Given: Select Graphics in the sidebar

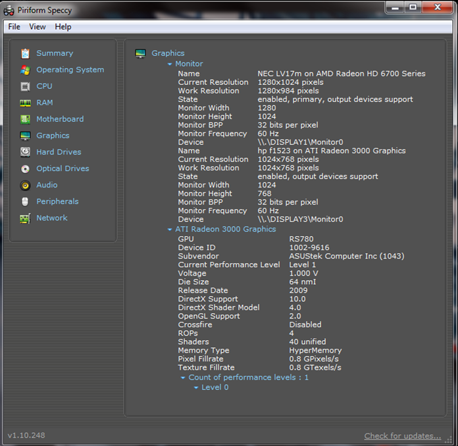Looking at the screenshot, I should tap(53, 136).
